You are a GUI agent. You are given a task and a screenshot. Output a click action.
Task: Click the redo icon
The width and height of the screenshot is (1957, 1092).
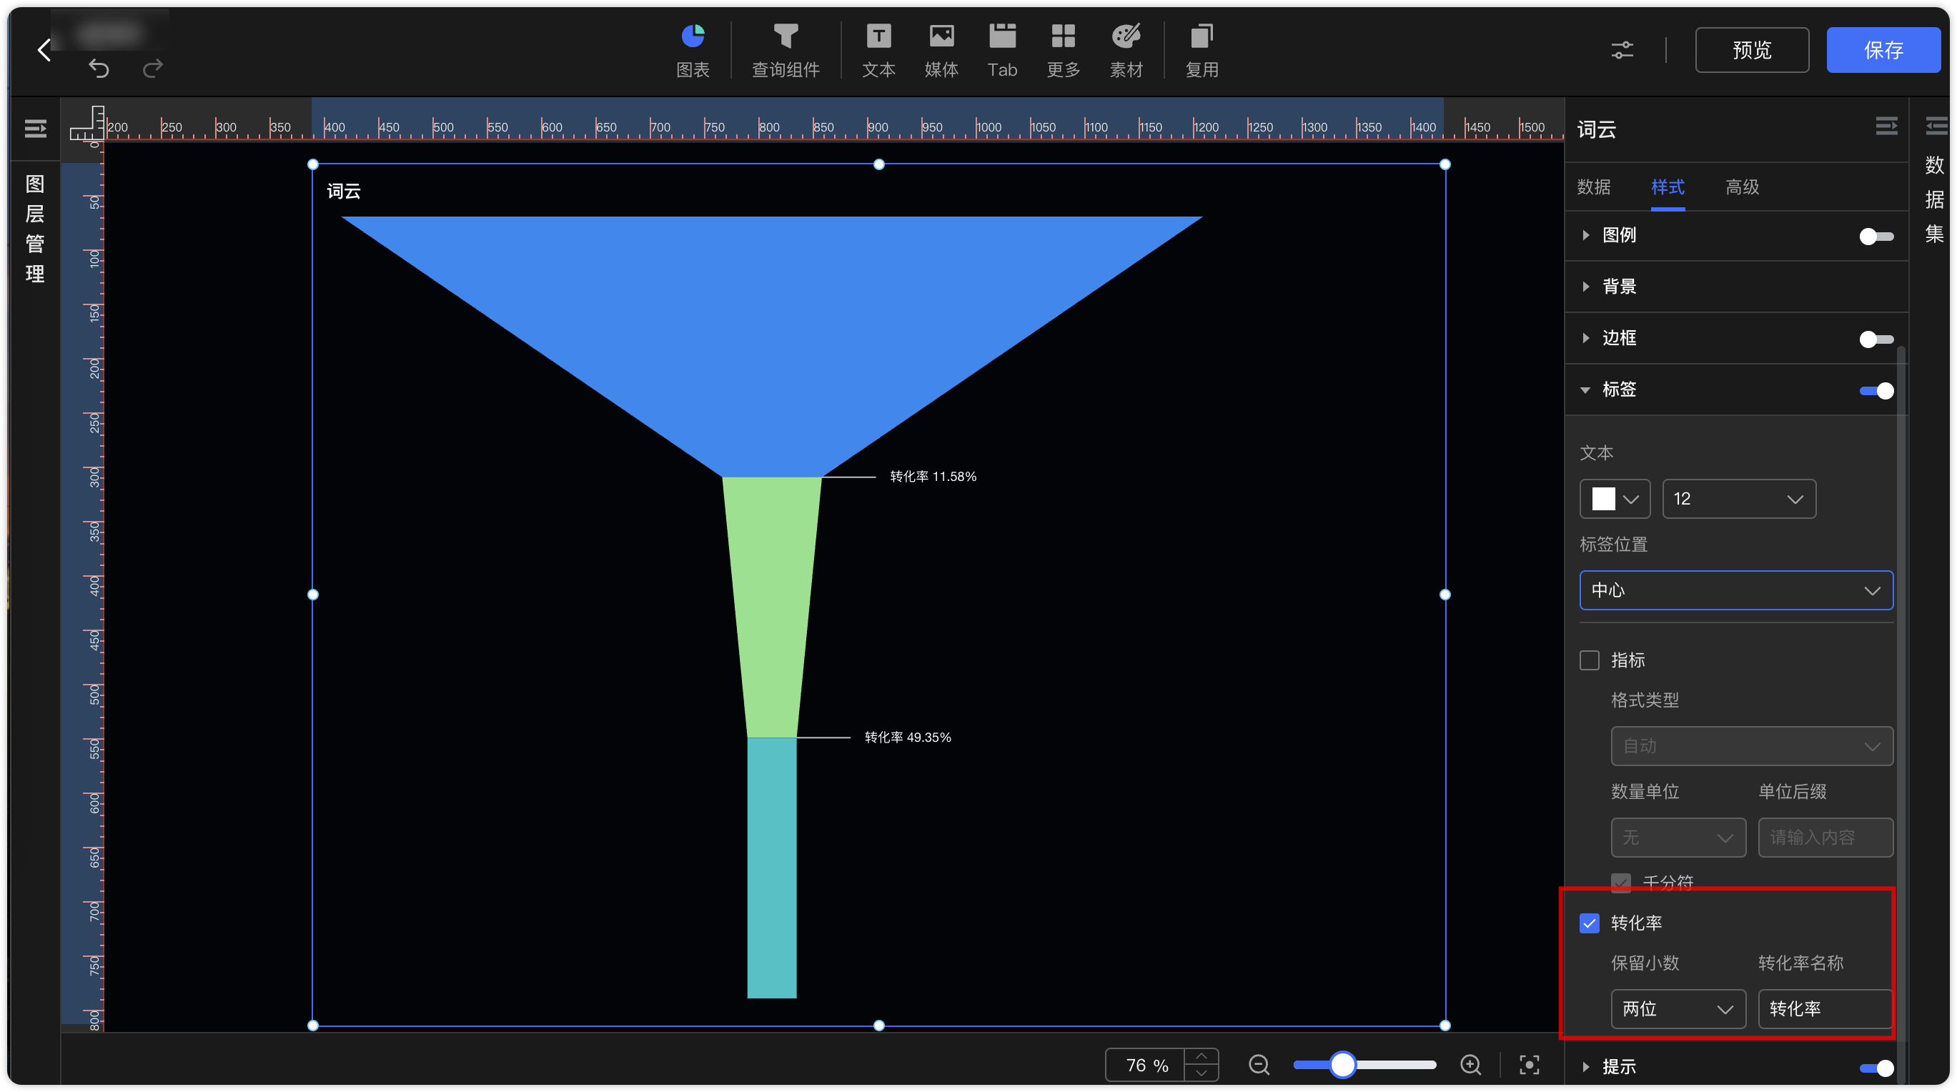153,69
